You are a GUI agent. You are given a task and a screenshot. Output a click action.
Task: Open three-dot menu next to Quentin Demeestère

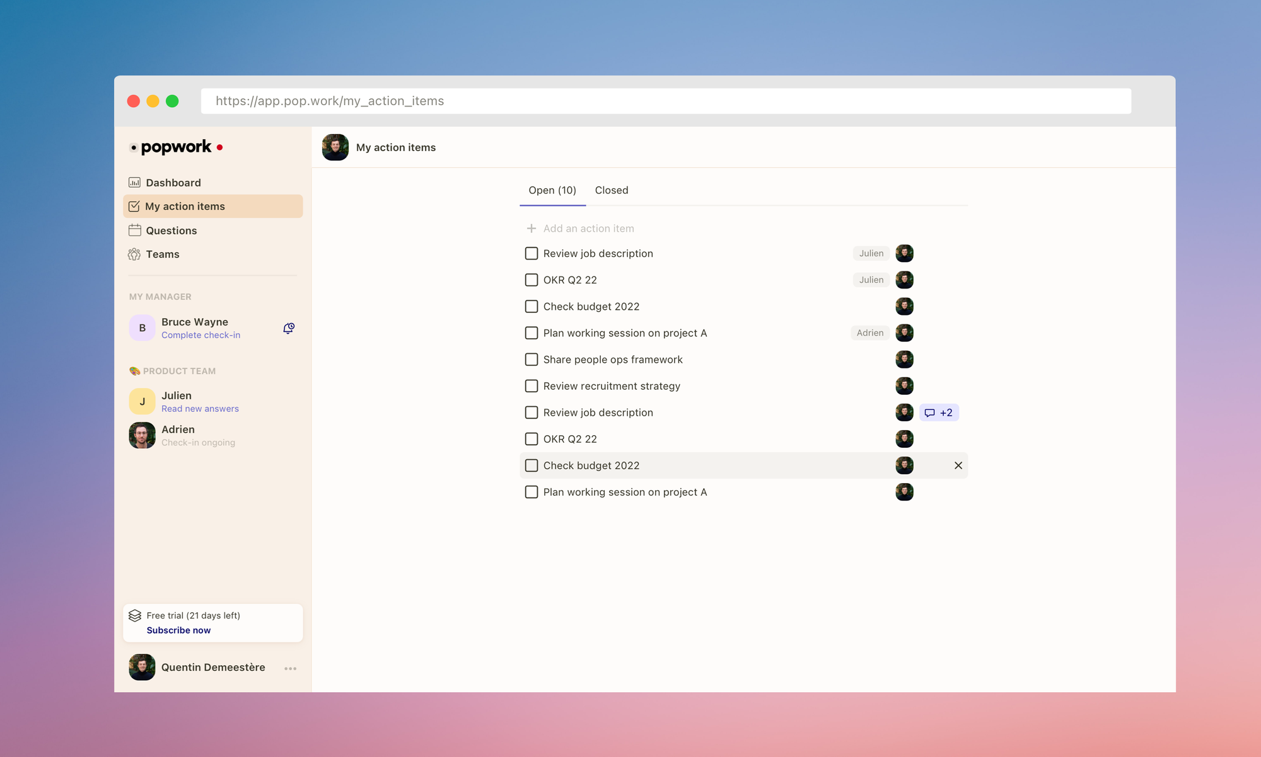point(290,668)
